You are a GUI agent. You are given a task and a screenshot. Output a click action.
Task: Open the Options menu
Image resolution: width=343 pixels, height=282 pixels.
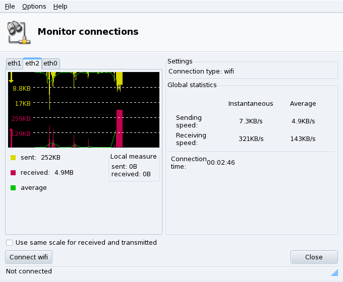[34, 7]
